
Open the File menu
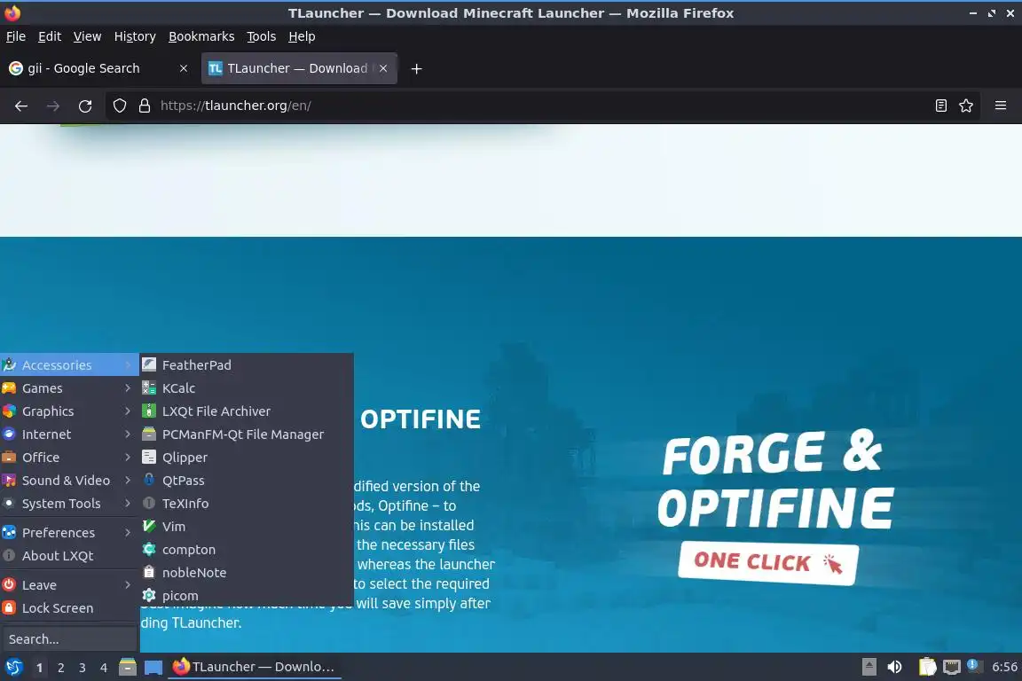click(16, 36)
